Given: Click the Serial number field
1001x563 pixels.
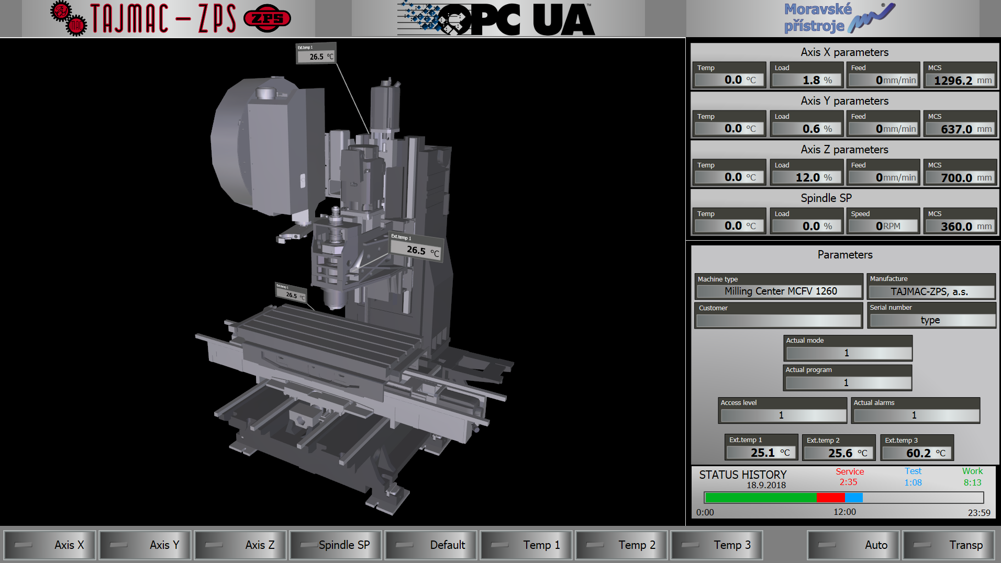Looking at the screenshot, I should click(931, 320).
